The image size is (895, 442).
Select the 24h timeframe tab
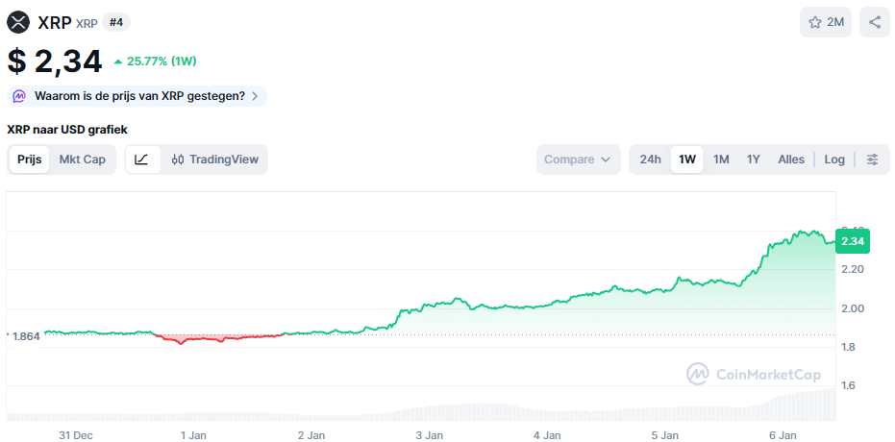coord(651,160)
